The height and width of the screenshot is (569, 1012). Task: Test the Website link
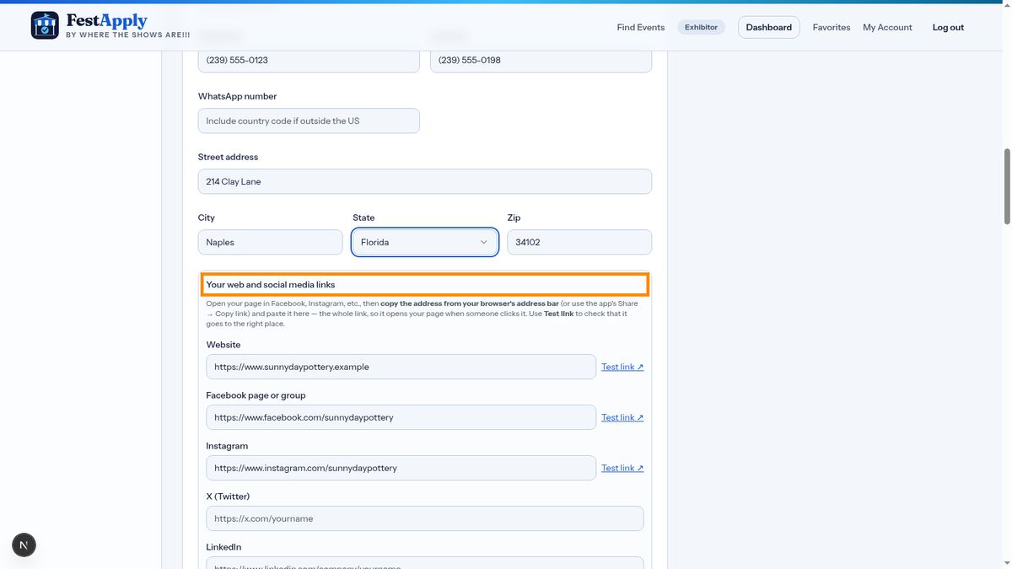622,367
